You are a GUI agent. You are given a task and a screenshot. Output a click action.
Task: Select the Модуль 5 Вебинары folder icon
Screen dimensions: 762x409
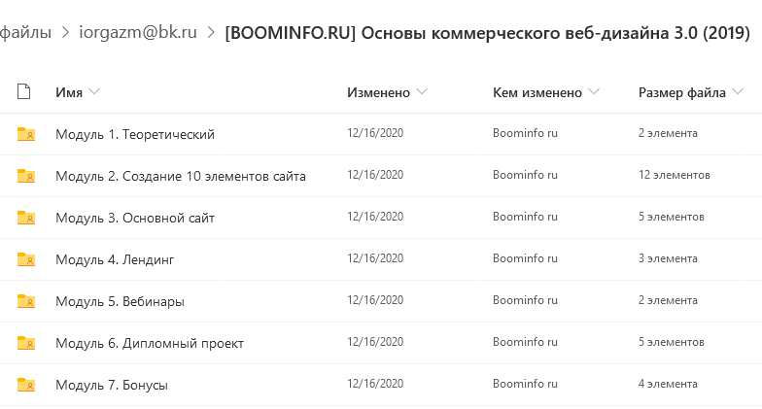click(25, 301)
